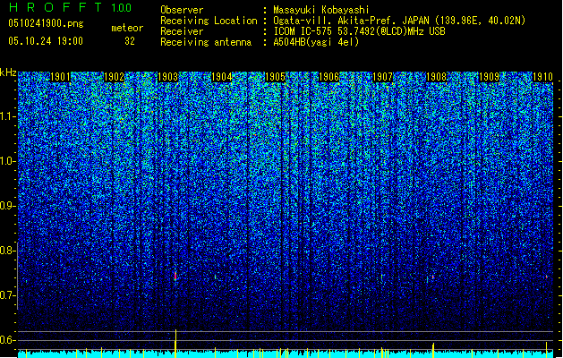The image size is (563, 358).
Task: Click the 1908 time marker
Action: [x=436, y=77]
